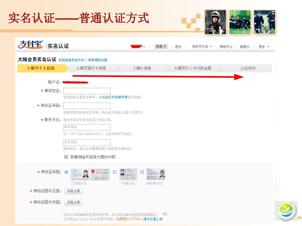Screen dimensions: 302x226
Task: Select step 2.填写银行卡信息 tab
Action: [91, 68]
